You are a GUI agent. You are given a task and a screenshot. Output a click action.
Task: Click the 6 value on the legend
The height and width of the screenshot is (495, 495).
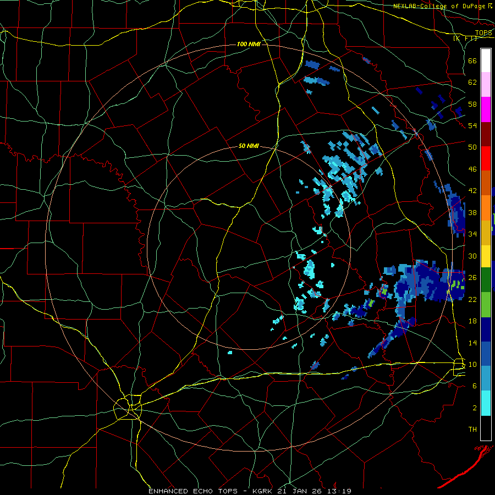[x=475, y=386]
